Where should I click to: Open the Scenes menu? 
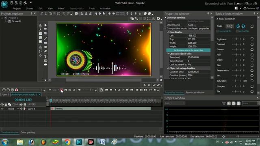30,9
